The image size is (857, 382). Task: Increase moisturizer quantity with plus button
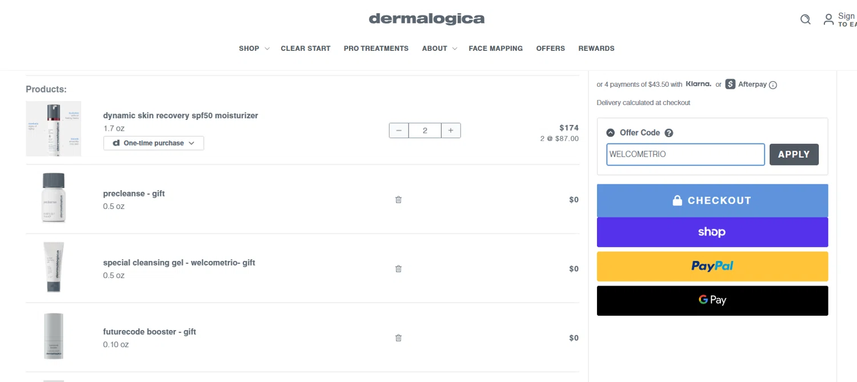451,130
